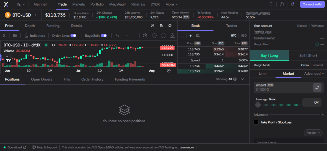Toggle Order Lines switch

point(73,36)
